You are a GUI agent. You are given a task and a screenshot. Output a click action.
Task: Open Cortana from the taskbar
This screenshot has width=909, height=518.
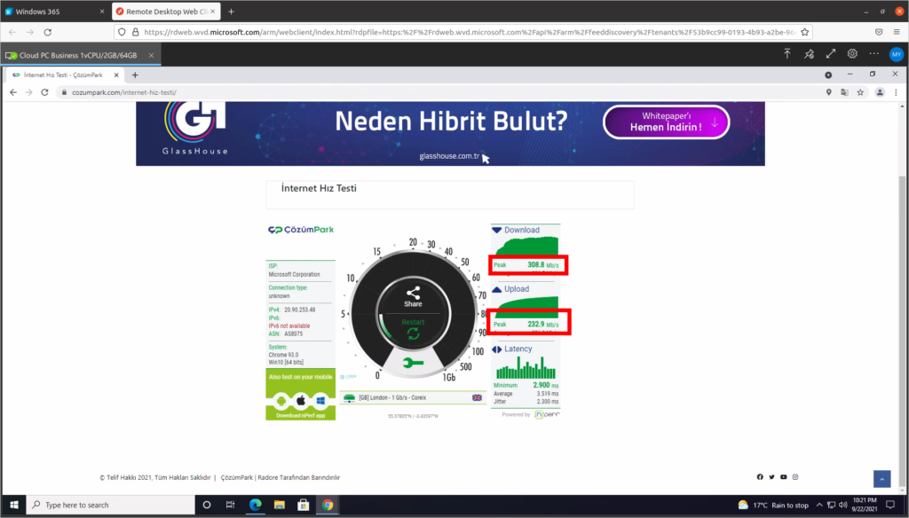coord(206,505)
